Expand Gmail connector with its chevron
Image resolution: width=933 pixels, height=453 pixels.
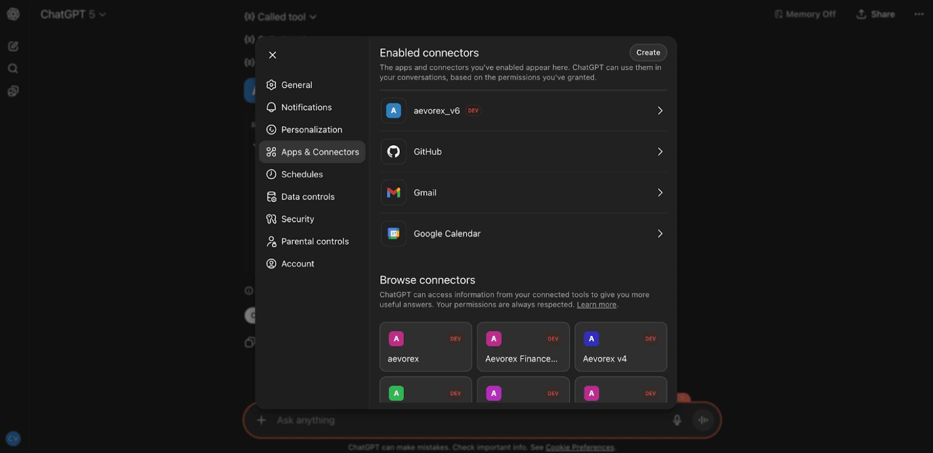(660, 193)
